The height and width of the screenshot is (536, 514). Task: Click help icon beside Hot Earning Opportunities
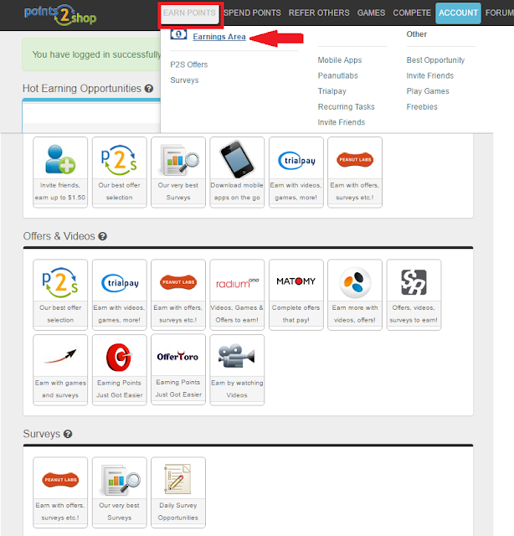tap(149, 89)
